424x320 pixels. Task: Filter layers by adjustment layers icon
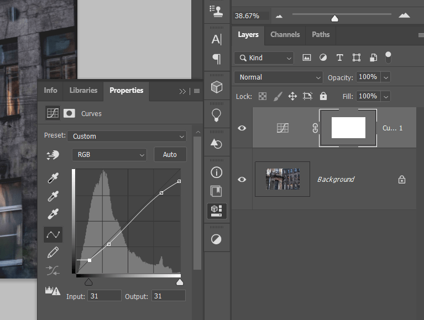(x=323, y=57)
